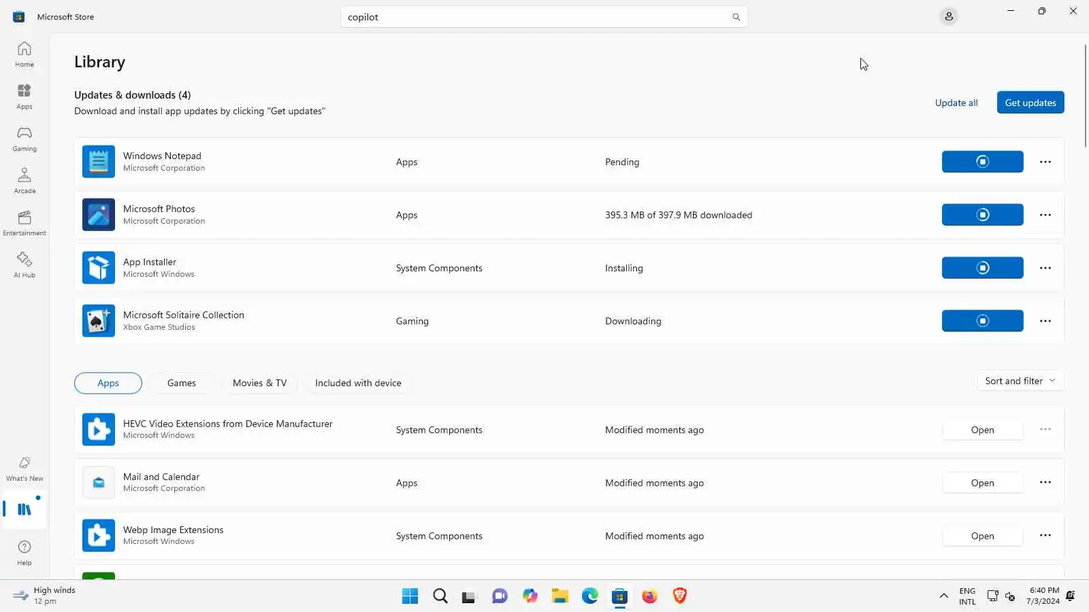The width and height of the screenshot is (1089, 612).
Task: Open the Gaming section in sidebar
Action: click(25, 139)
